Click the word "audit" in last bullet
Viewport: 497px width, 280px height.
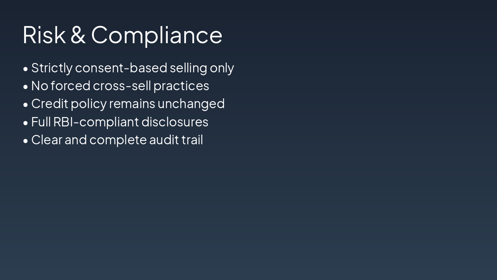tap(163, 140)
